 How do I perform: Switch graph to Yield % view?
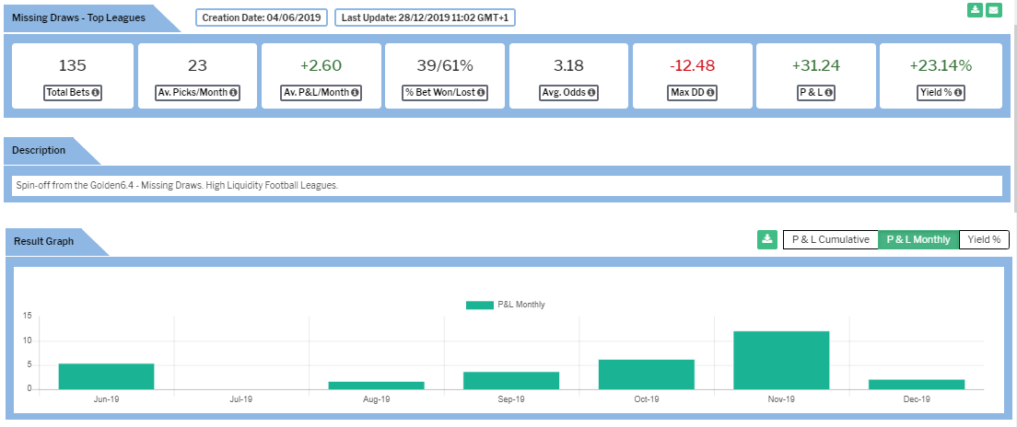[x=984, y=240]
